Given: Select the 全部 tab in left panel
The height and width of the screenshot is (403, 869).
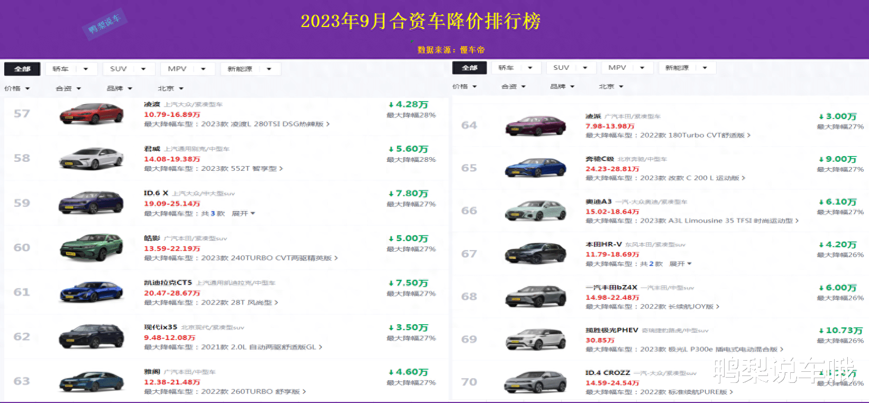Looking at the screenshot, I should pos(22,69).
